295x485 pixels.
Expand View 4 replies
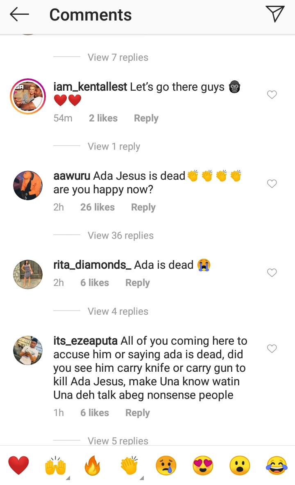pos(118,311)
